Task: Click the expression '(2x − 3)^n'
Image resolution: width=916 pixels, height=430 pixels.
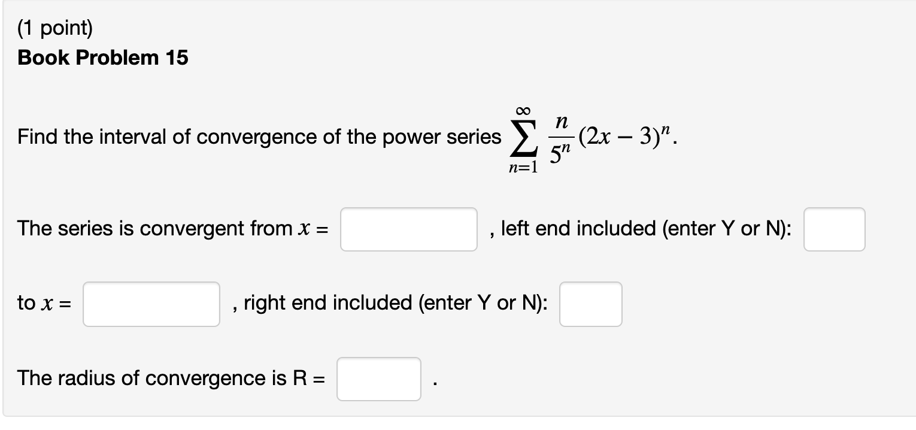Action: click(x=629, y=137)
